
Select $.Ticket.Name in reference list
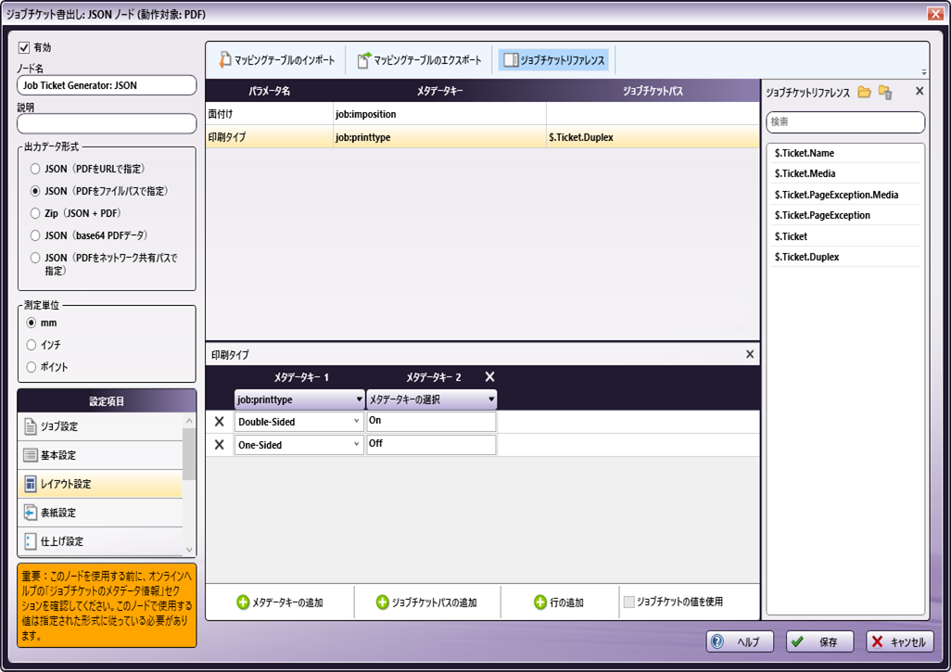point(845,154)
